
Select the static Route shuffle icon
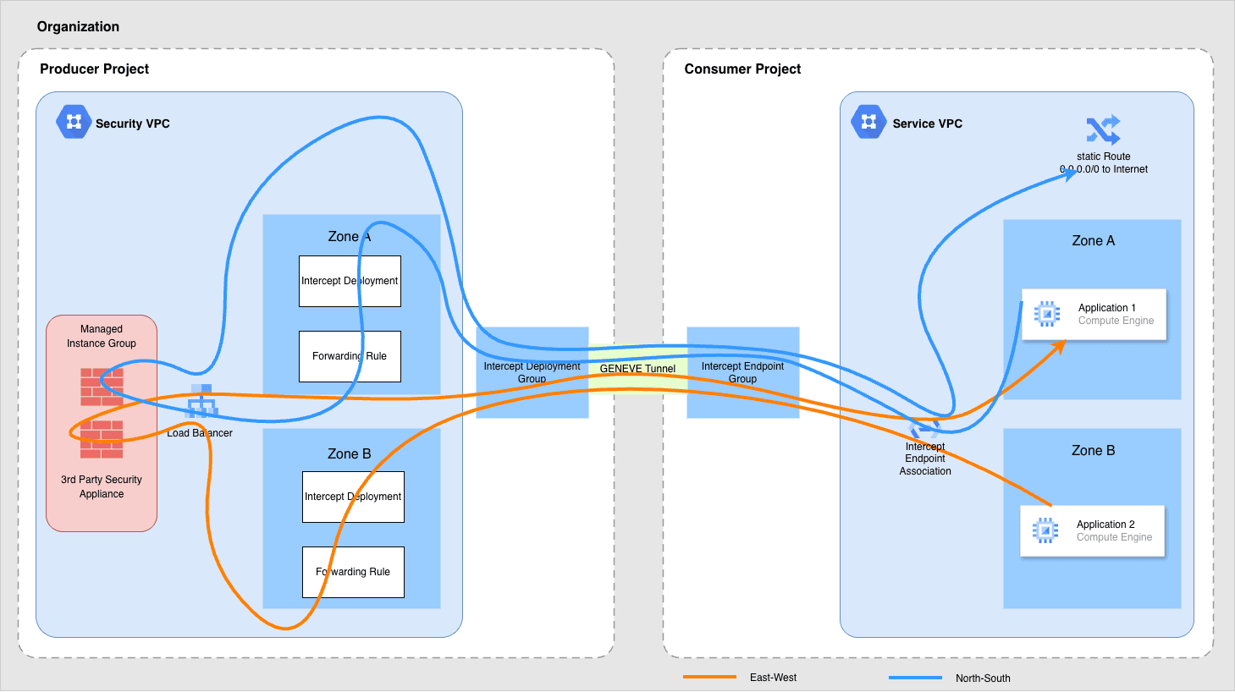[1103, 130]
